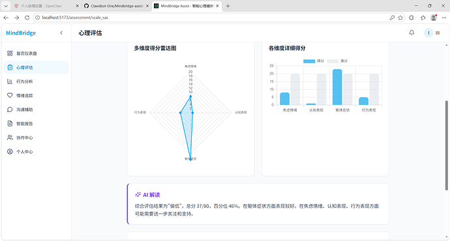This screenshot has height=241, width=450.
Task: Click the address bar URL
Action: pos(75,18)
